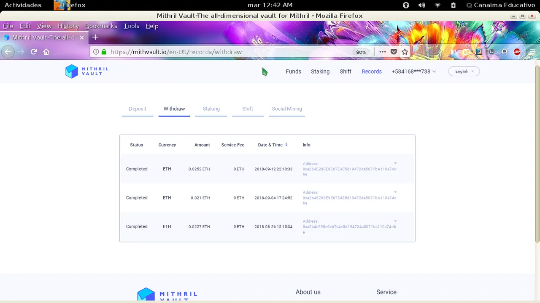Save the page to Pocket

(394, 52)
